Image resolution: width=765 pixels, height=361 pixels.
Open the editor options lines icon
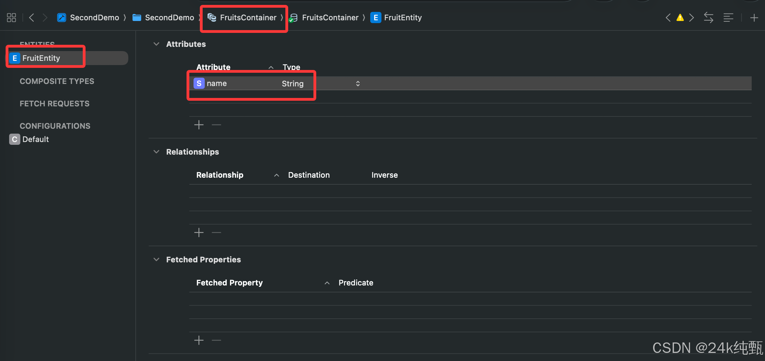tap(728, 17)
